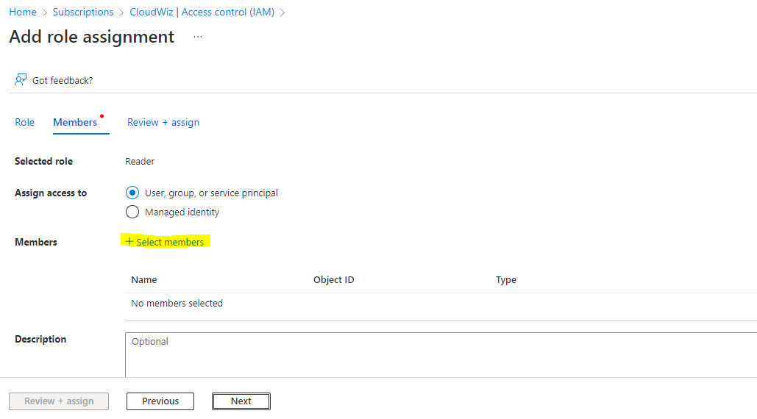Open the ellipsis more options menu
The width and height of the screenshot is (757, 419).
[x=197, y=37]
